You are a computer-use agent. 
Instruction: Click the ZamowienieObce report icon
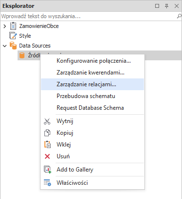[13, 26]
